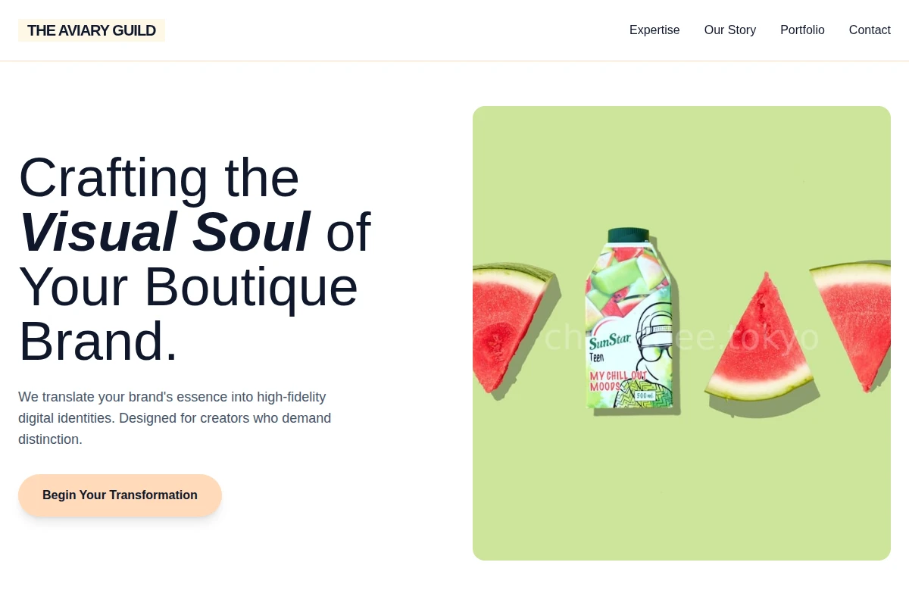Click the My Chill Out Moods carton text
909x606 pixels.
point(617,380)
